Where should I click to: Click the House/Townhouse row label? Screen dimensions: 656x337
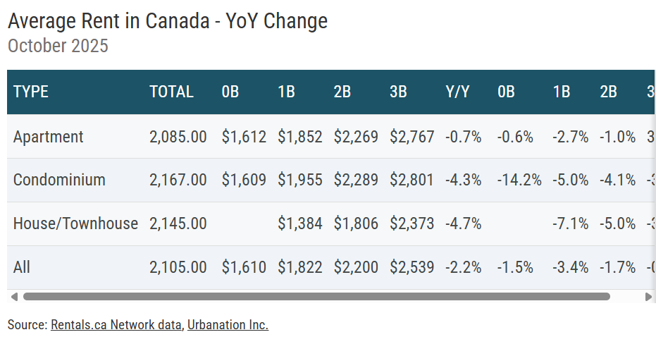point(75,223)
